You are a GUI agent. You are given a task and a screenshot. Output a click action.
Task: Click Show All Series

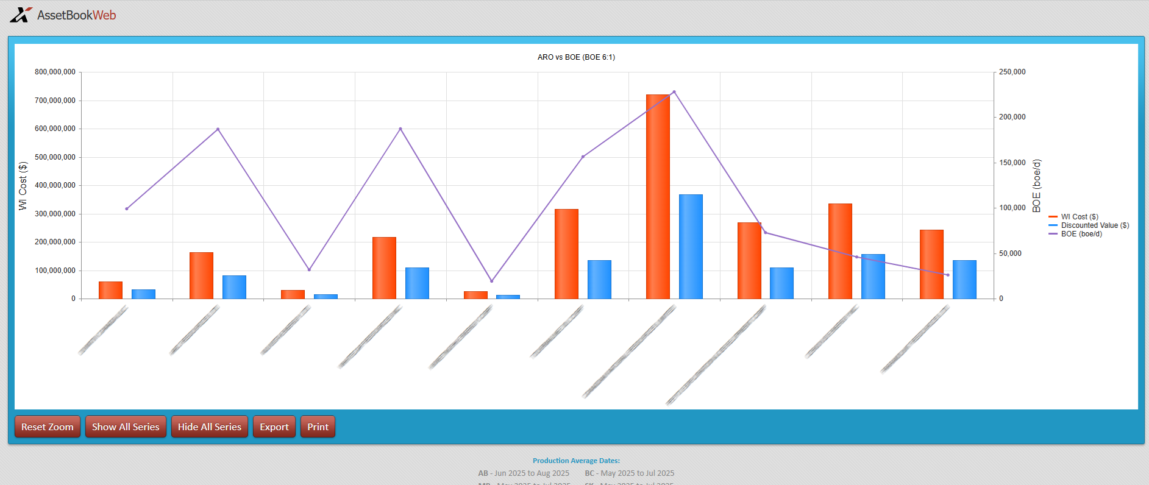click(126, 427)
